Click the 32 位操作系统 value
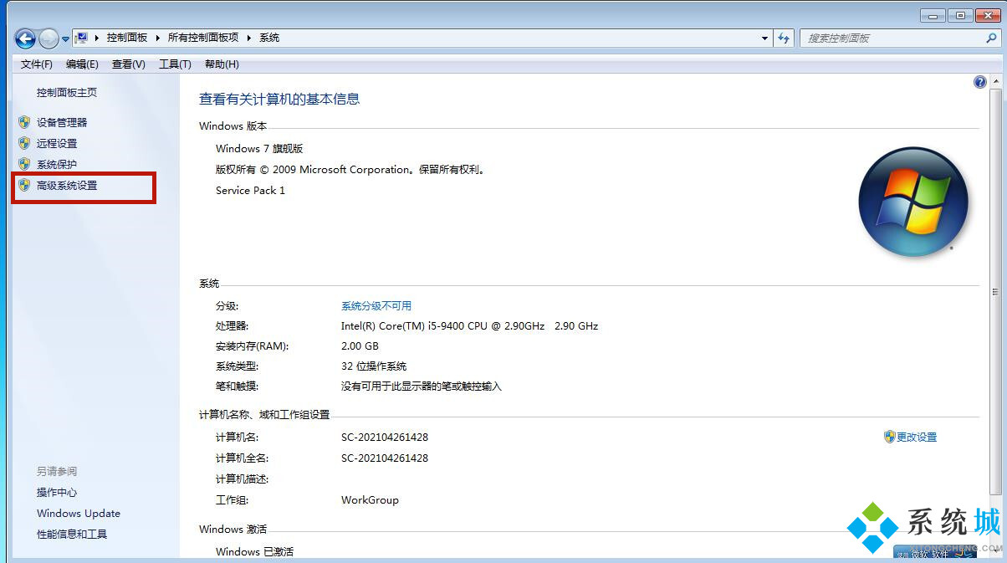Screen dimensions: 1007x563 coord(374,366)
